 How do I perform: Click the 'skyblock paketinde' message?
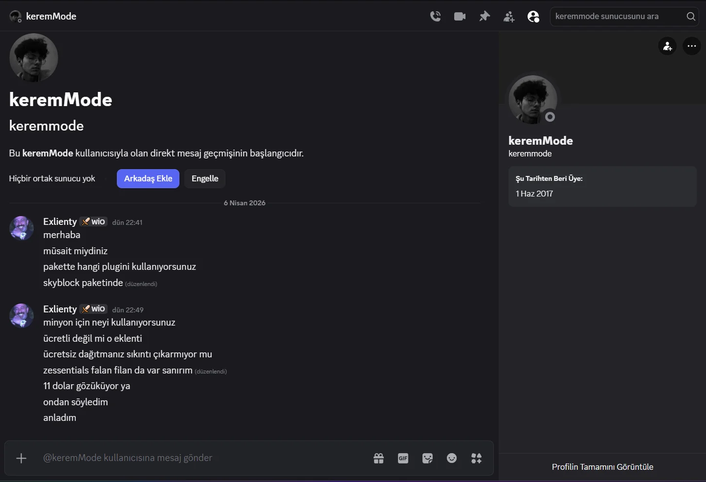(x=83, y=283)
